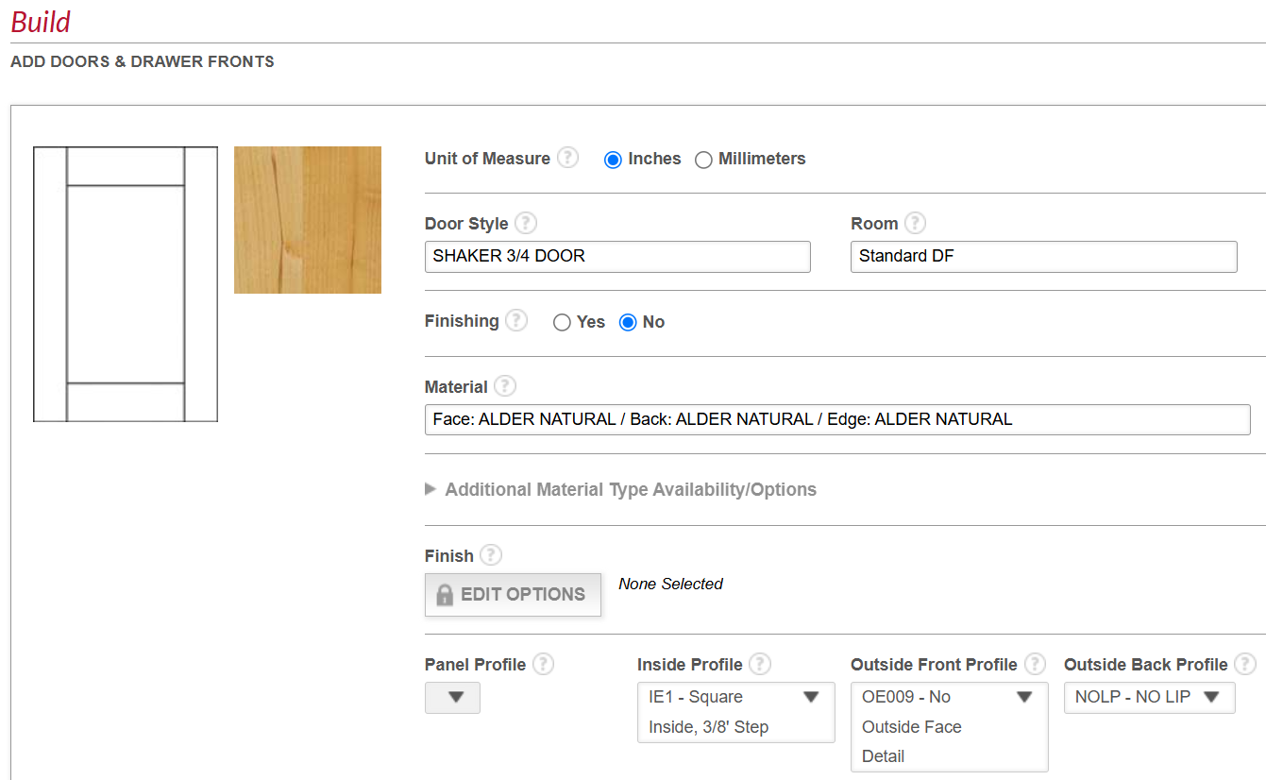Click the locked Edit Options button
This screenshot has width=1266, height=780.
click(513, 595)
